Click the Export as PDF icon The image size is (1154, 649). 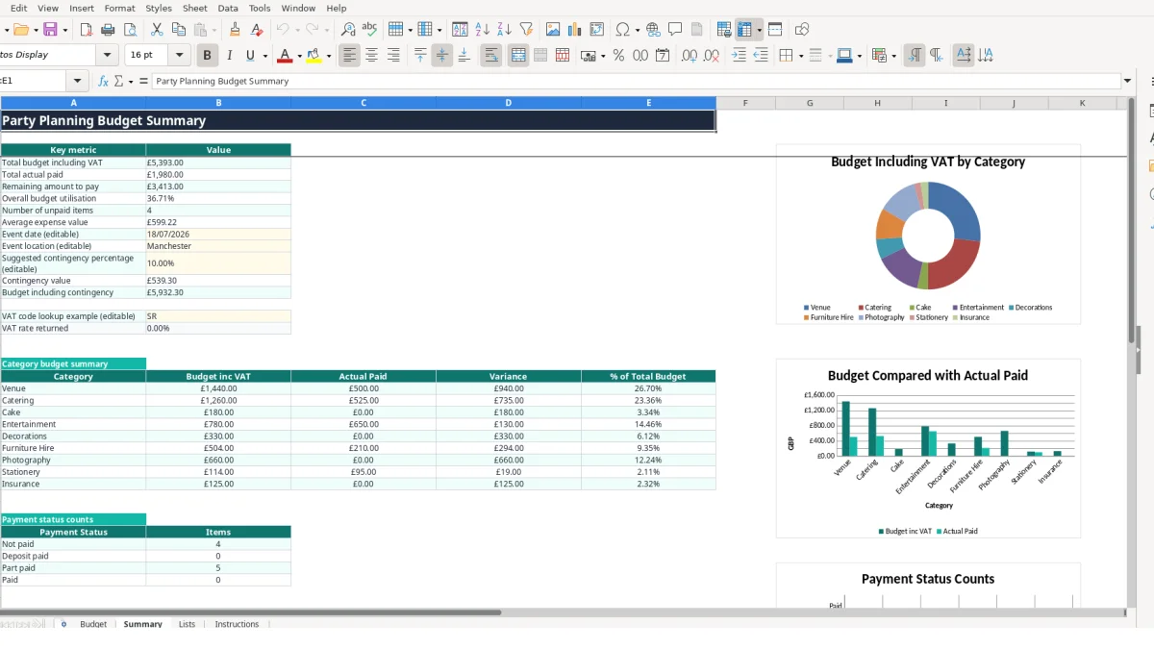[87, 30]
